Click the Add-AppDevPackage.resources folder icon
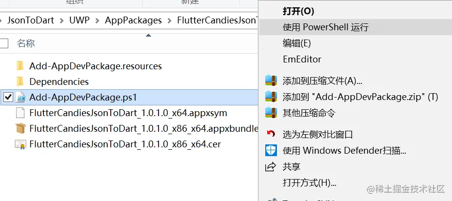This screenshot has width=452, height=201. tap(20, 66)
